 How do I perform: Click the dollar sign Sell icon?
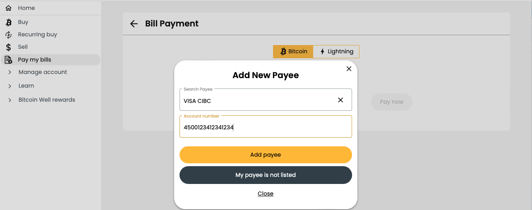pos(8,47)
